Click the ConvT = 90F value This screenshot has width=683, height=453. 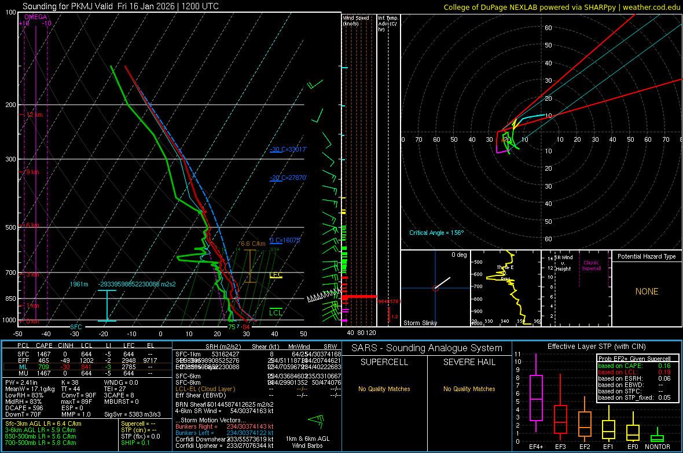tap(78, 395)
